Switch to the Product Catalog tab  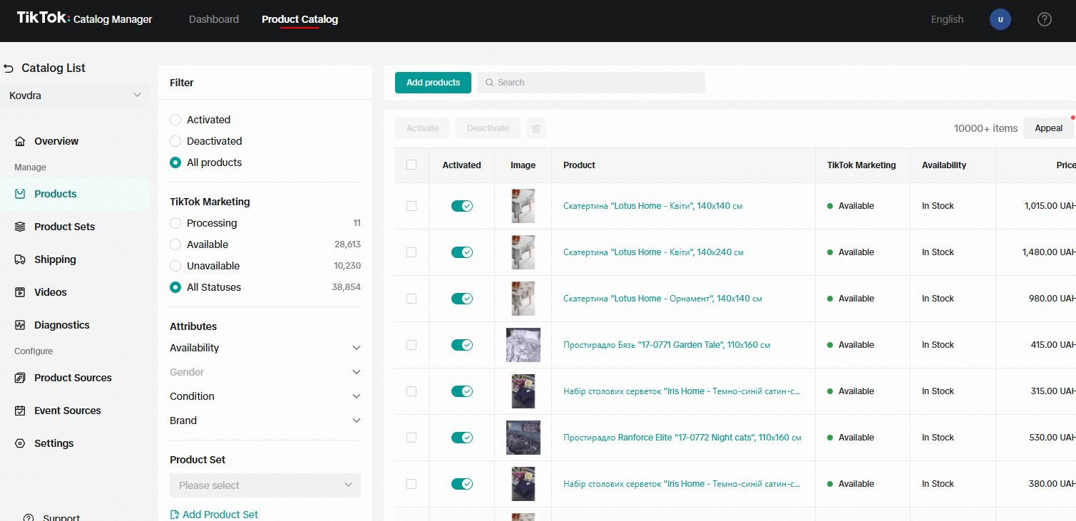tap(299, 19)
